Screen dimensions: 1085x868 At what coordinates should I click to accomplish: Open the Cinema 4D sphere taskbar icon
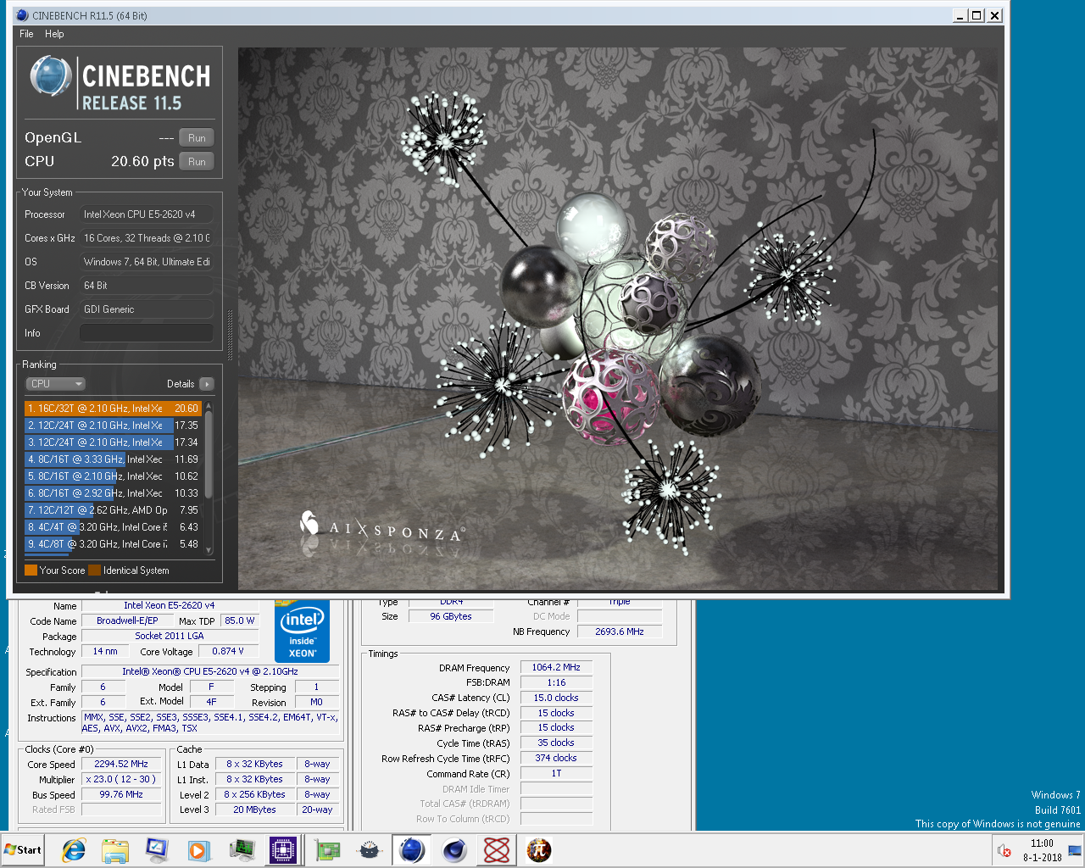pyautogui.click(x=455, y=849)
